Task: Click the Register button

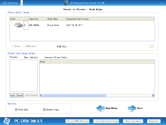Action: [x=154, y=121]
